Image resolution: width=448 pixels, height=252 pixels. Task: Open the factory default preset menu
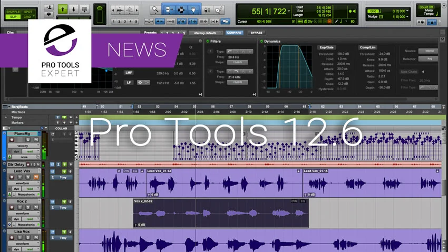click(205, 33)
